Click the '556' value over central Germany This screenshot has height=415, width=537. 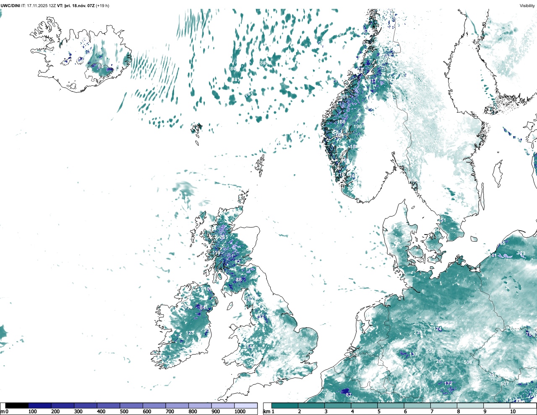pyautogui.click(x=430, y=351)
